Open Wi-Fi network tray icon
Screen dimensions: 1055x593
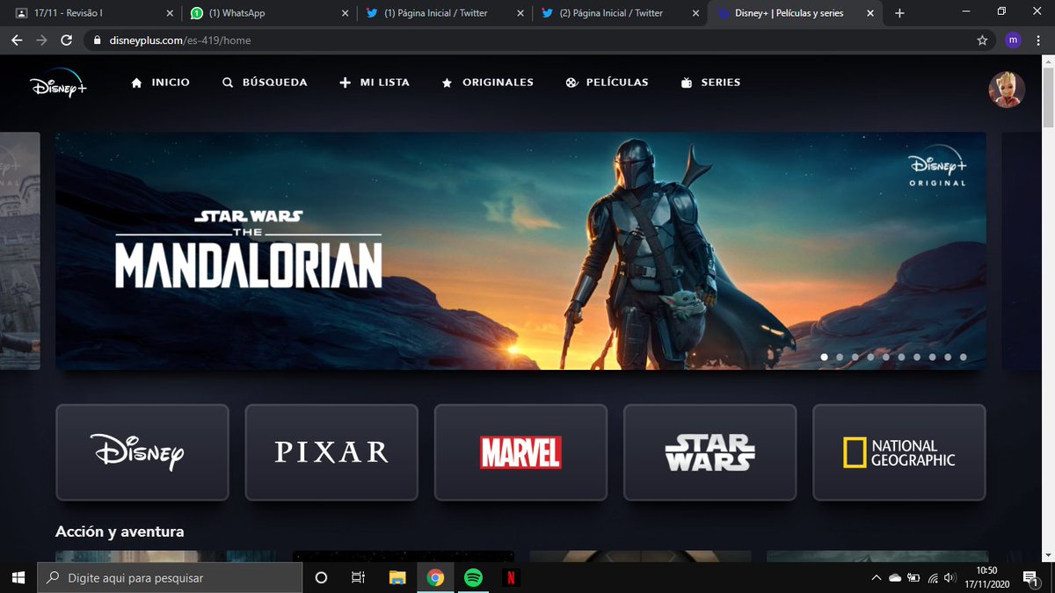point(932,577)
